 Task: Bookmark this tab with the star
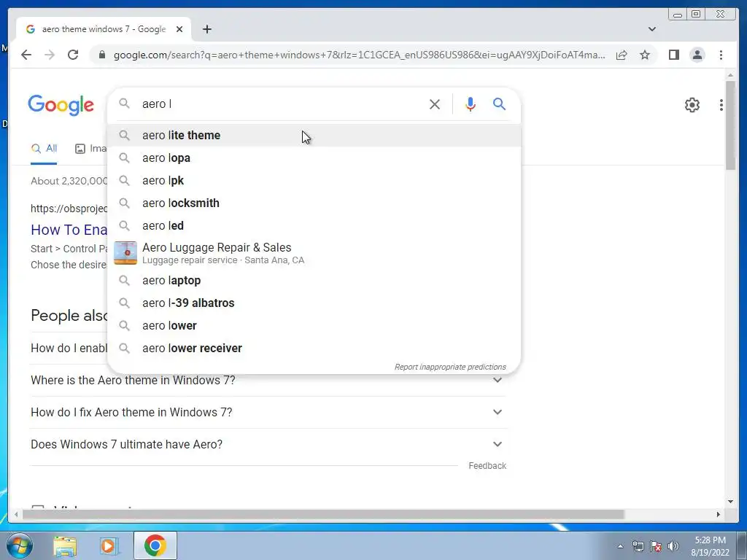(x=645, y=55)
